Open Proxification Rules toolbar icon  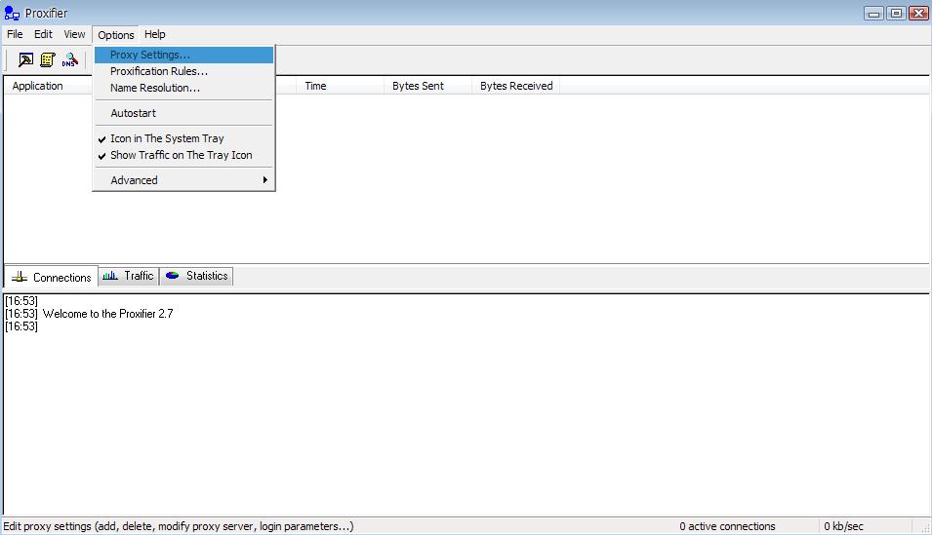[48, 60]
